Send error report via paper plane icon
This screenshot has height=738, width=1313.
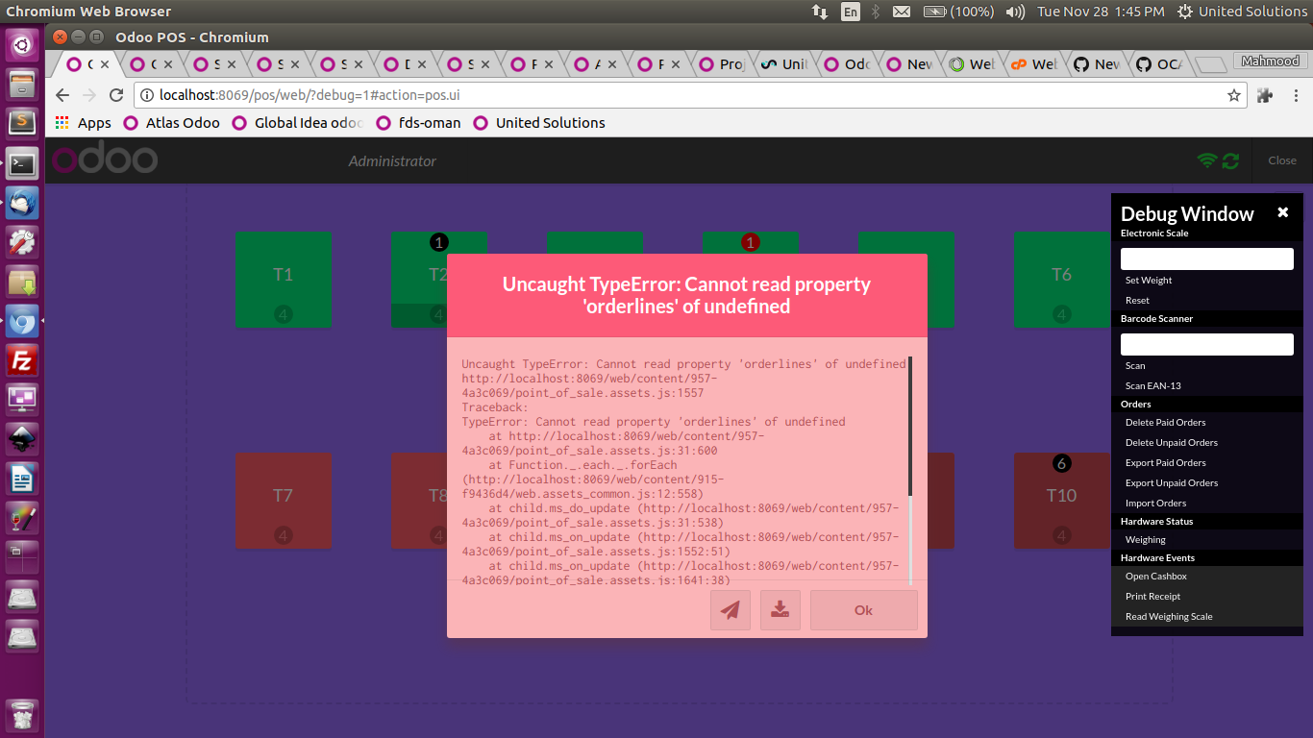(x=730, y=610)
